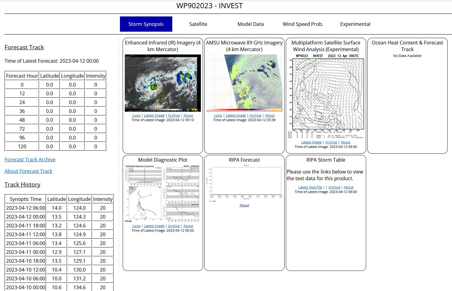Image resolution: width=452 pixels, height=291 pixels.
Task: Switch to the Satellite tab
Action: (x=198, y=24)
